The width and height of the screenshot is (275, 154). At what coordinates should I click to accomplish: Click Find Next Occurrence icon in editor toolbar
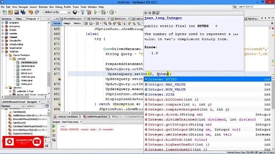coord(114,23)
